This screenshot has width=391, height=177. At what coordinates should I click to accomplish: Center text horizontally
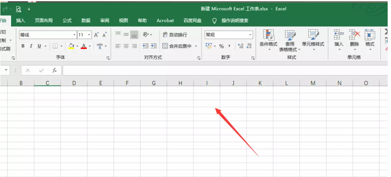126,46
